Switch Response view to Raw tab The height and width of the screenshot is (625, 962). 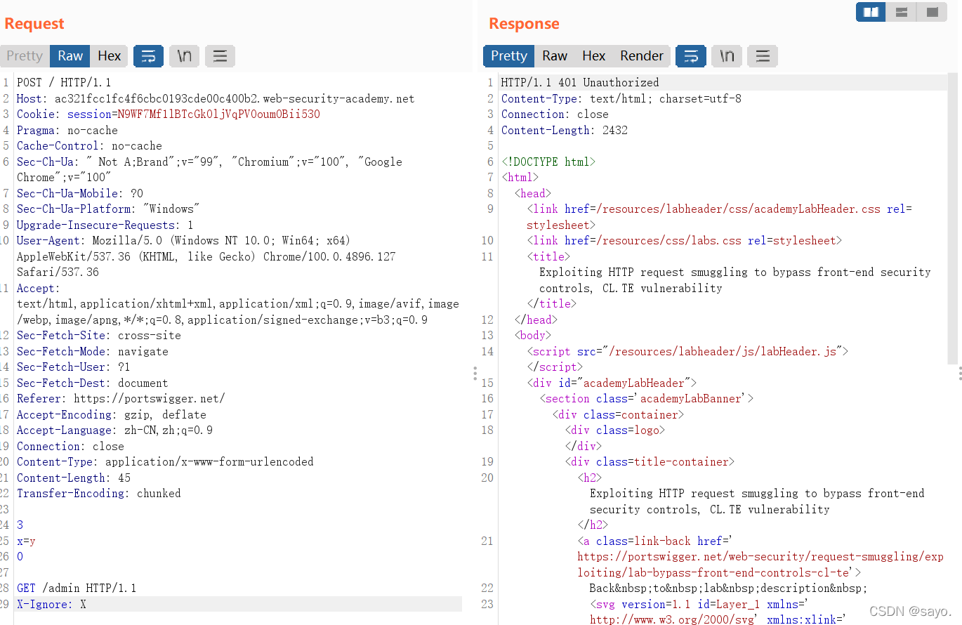[555, 56]
